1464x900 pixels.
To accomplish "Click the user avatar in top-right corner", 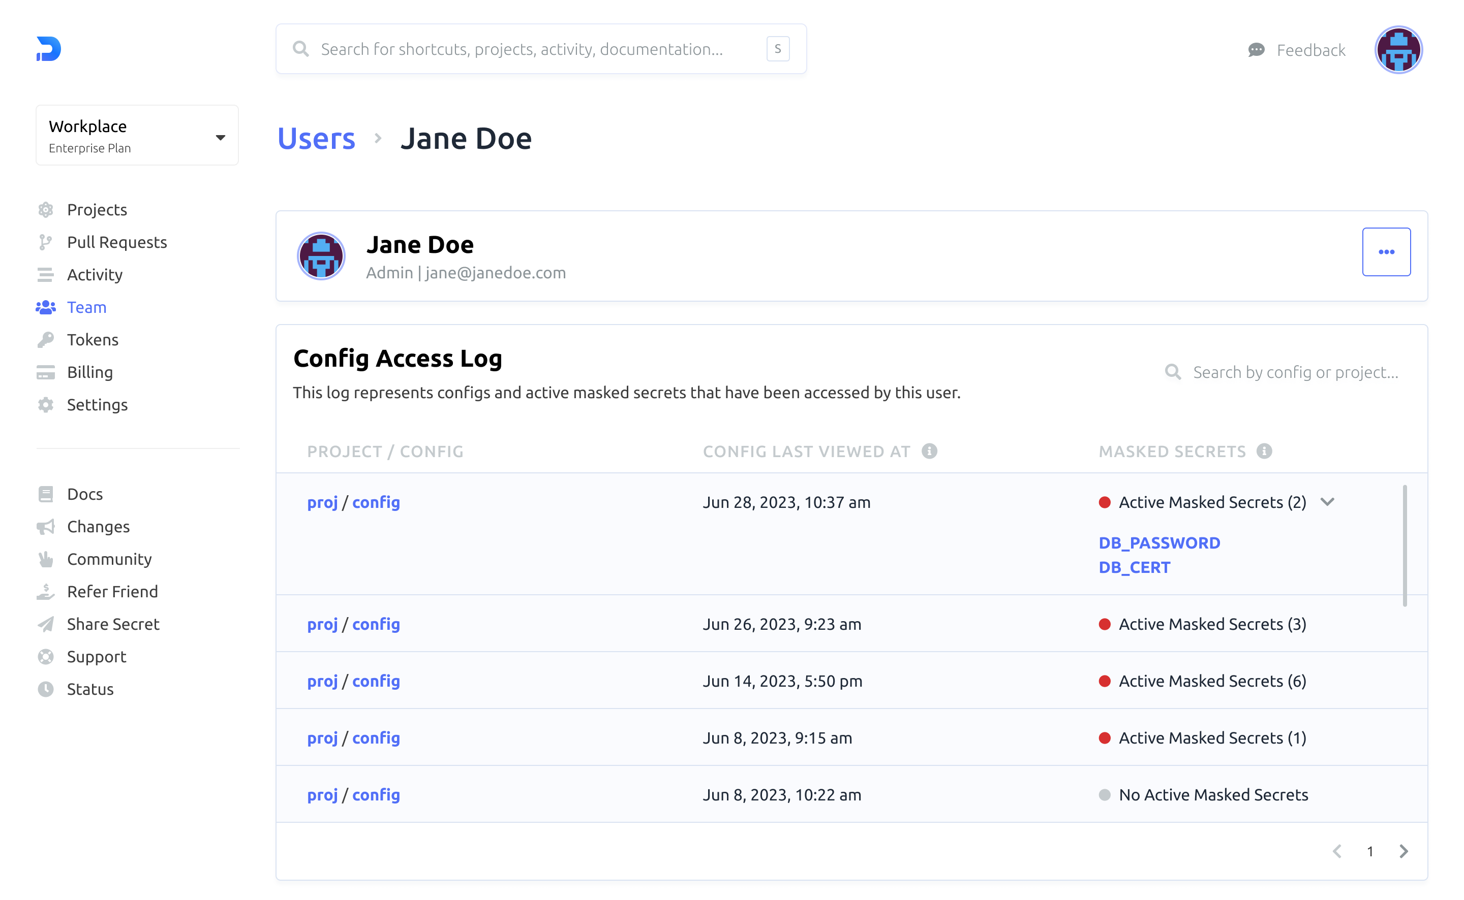I will click(1397, 50).
